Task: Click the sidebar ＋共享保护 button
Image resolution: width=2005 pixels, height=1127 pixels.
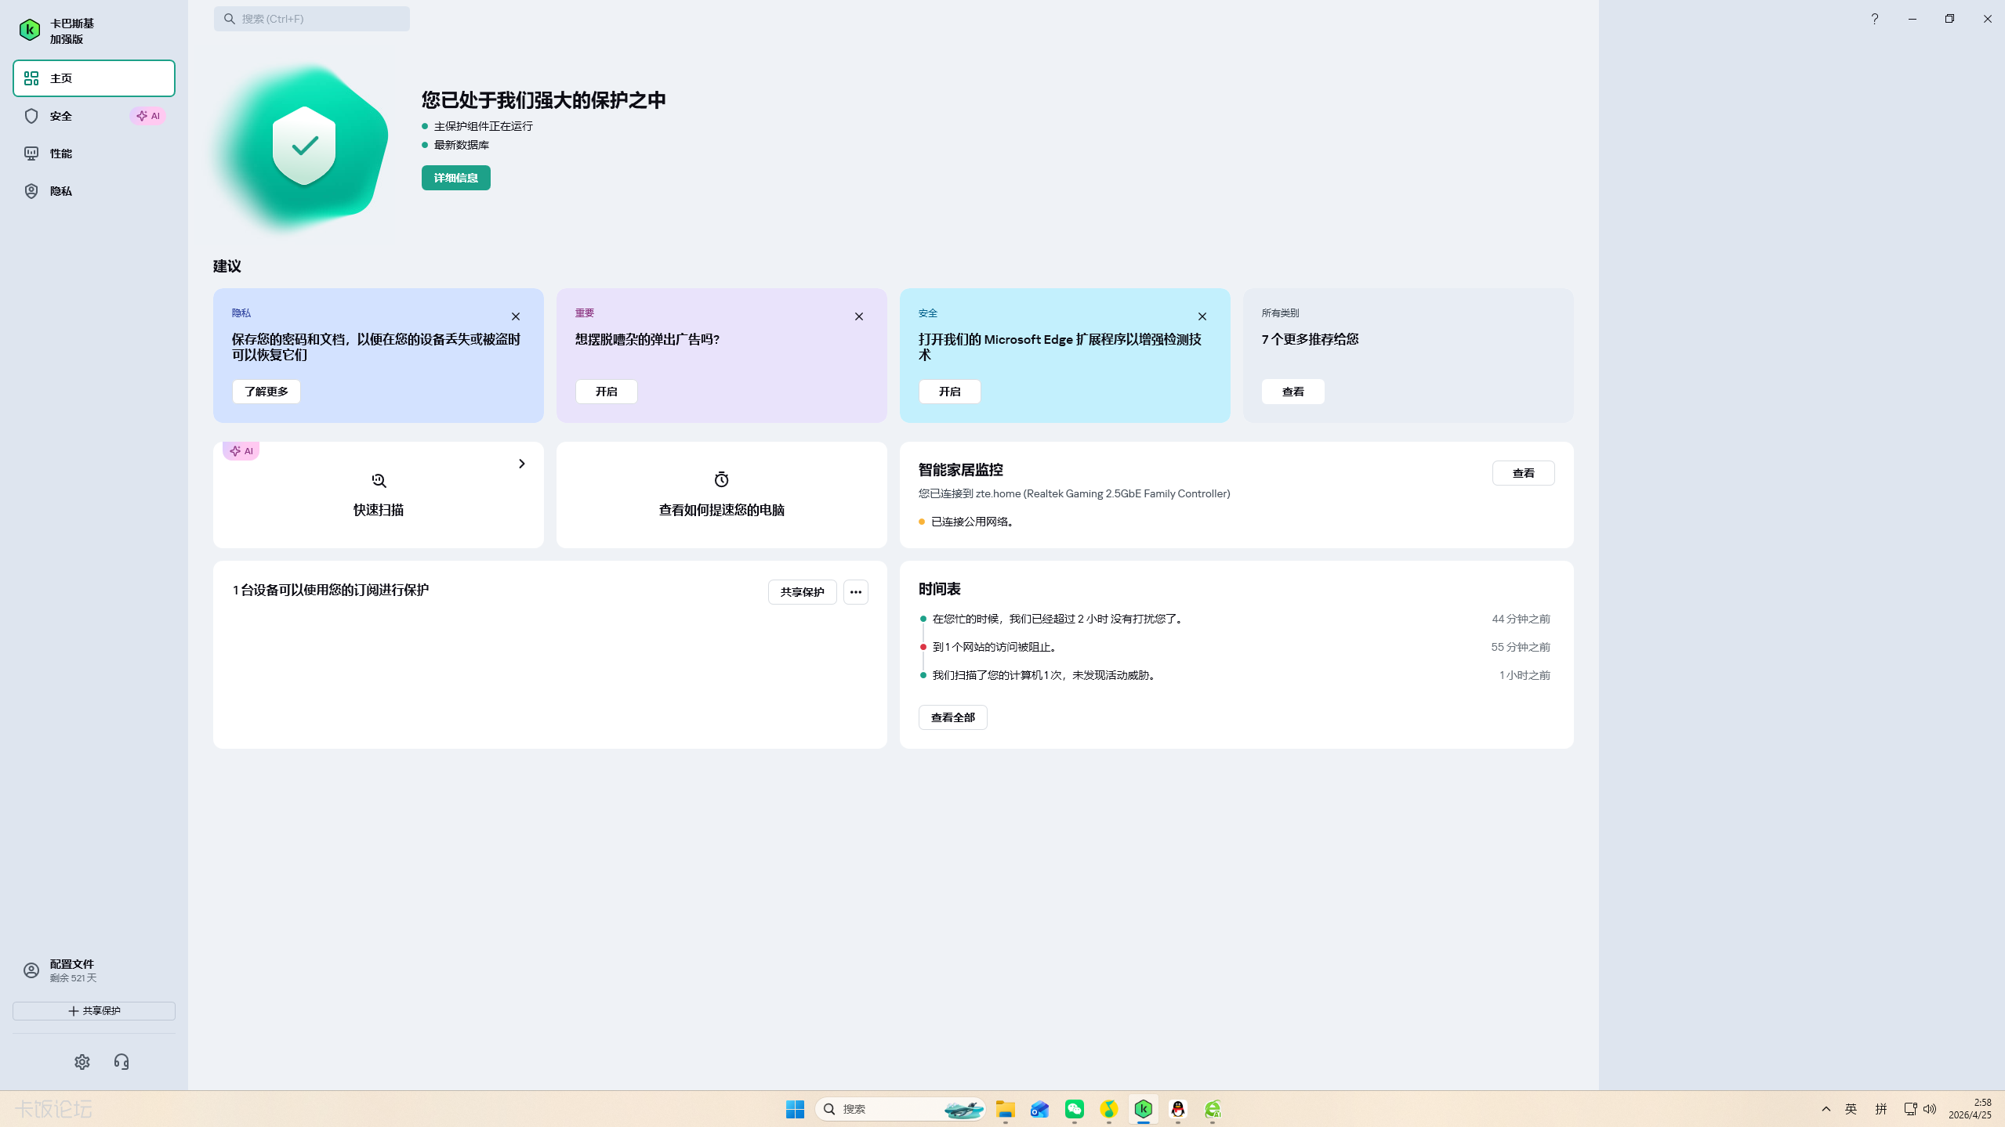Action: 94,1011
